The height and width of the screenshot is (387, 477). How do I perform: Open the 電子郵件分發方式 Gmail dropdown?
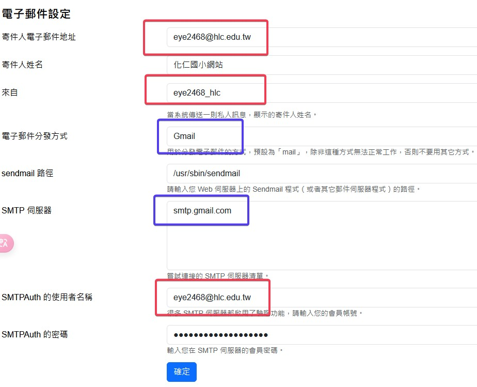(320, 136)
